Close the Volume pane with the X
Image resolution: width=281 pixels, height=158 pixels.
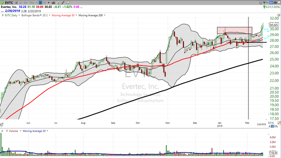pyautogui.click(x=2, y=131)
